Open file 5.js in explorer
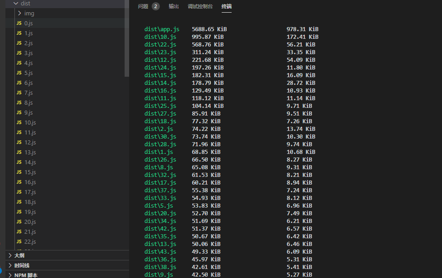 (28, 73)
